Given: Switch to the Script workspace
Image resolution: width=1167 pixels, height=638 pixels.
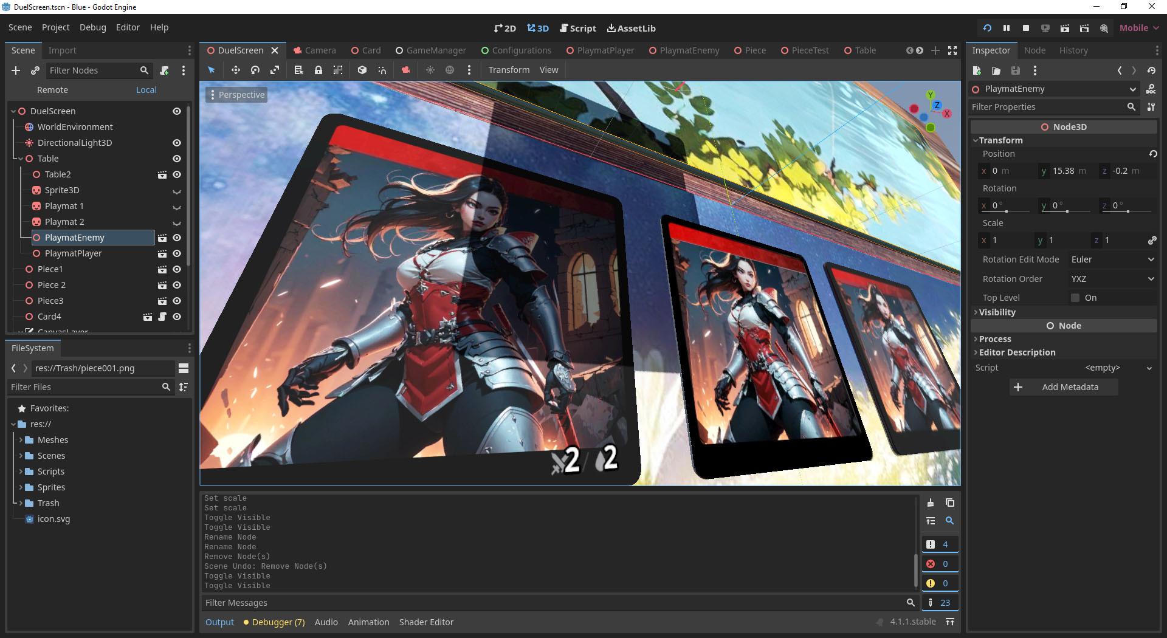Looking at the screenshot, I should [x=578, y=28].
